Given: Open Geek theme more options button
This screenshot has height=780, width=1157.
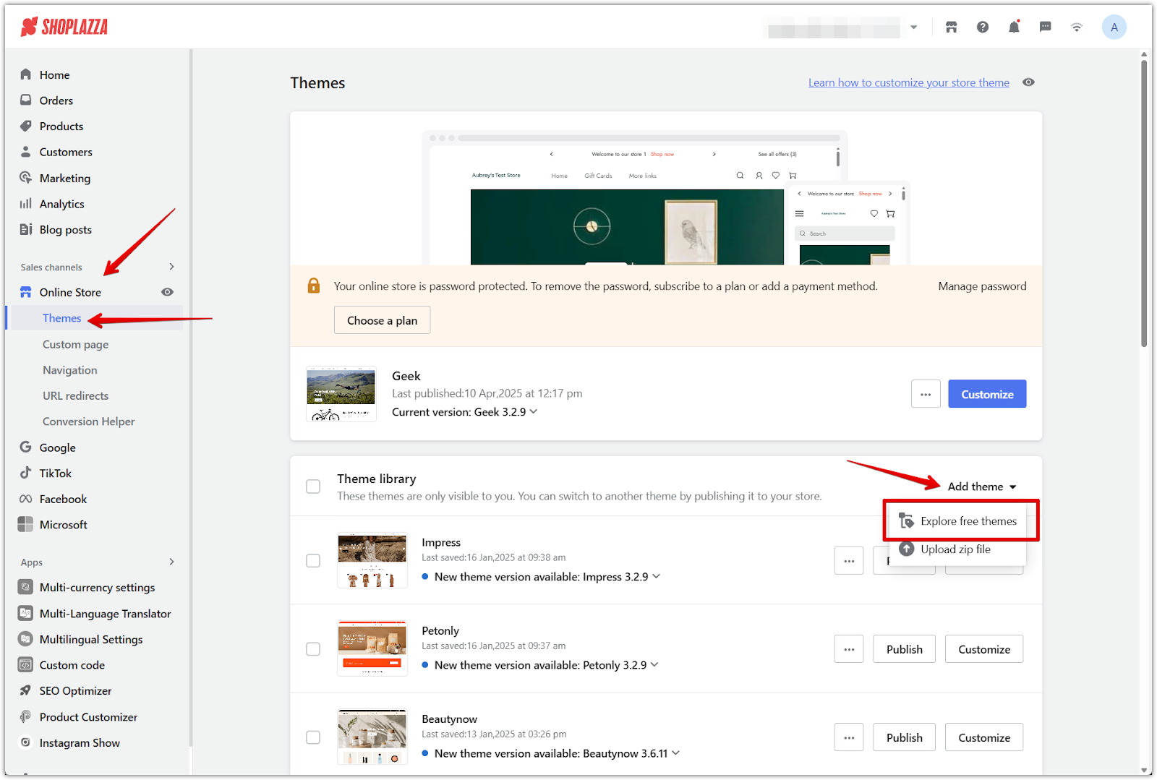Looking at the screenshot, I should click(926, 394).
